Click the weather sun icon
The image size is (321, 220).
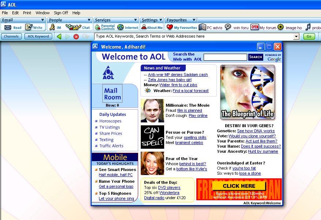click(148, 90)
